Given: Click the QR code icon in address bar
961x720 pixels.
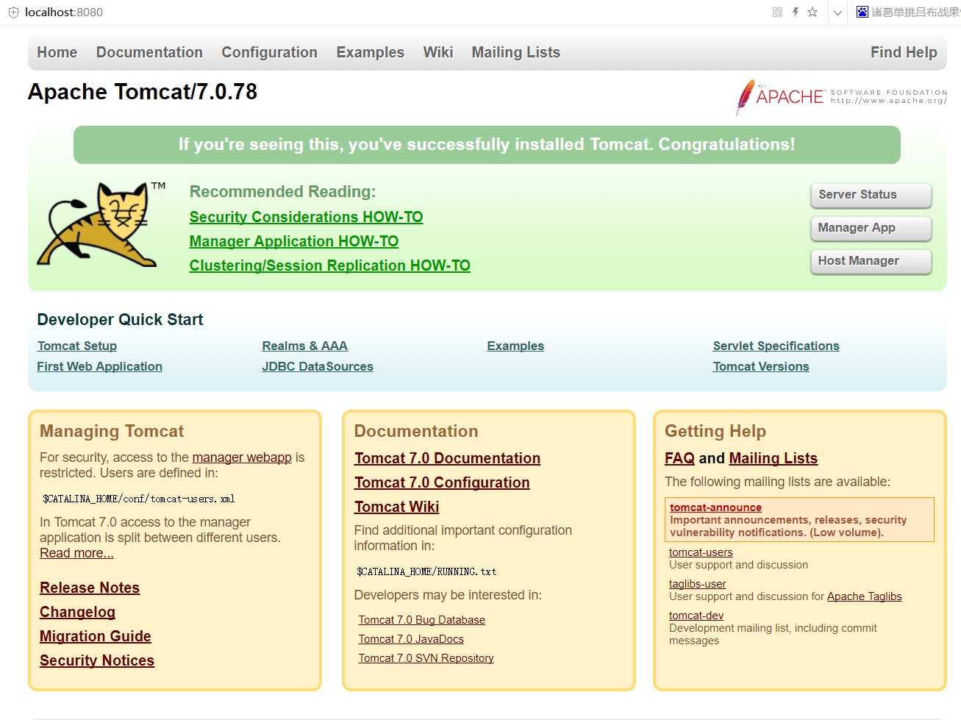Looking at the screenshot, I should (777, 12).
